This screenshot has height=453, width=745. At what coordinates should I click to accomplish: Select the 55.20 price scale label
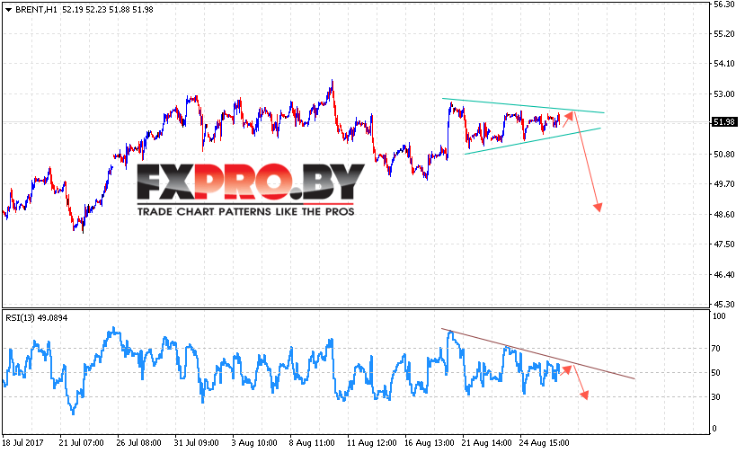(x=724, y=34)
